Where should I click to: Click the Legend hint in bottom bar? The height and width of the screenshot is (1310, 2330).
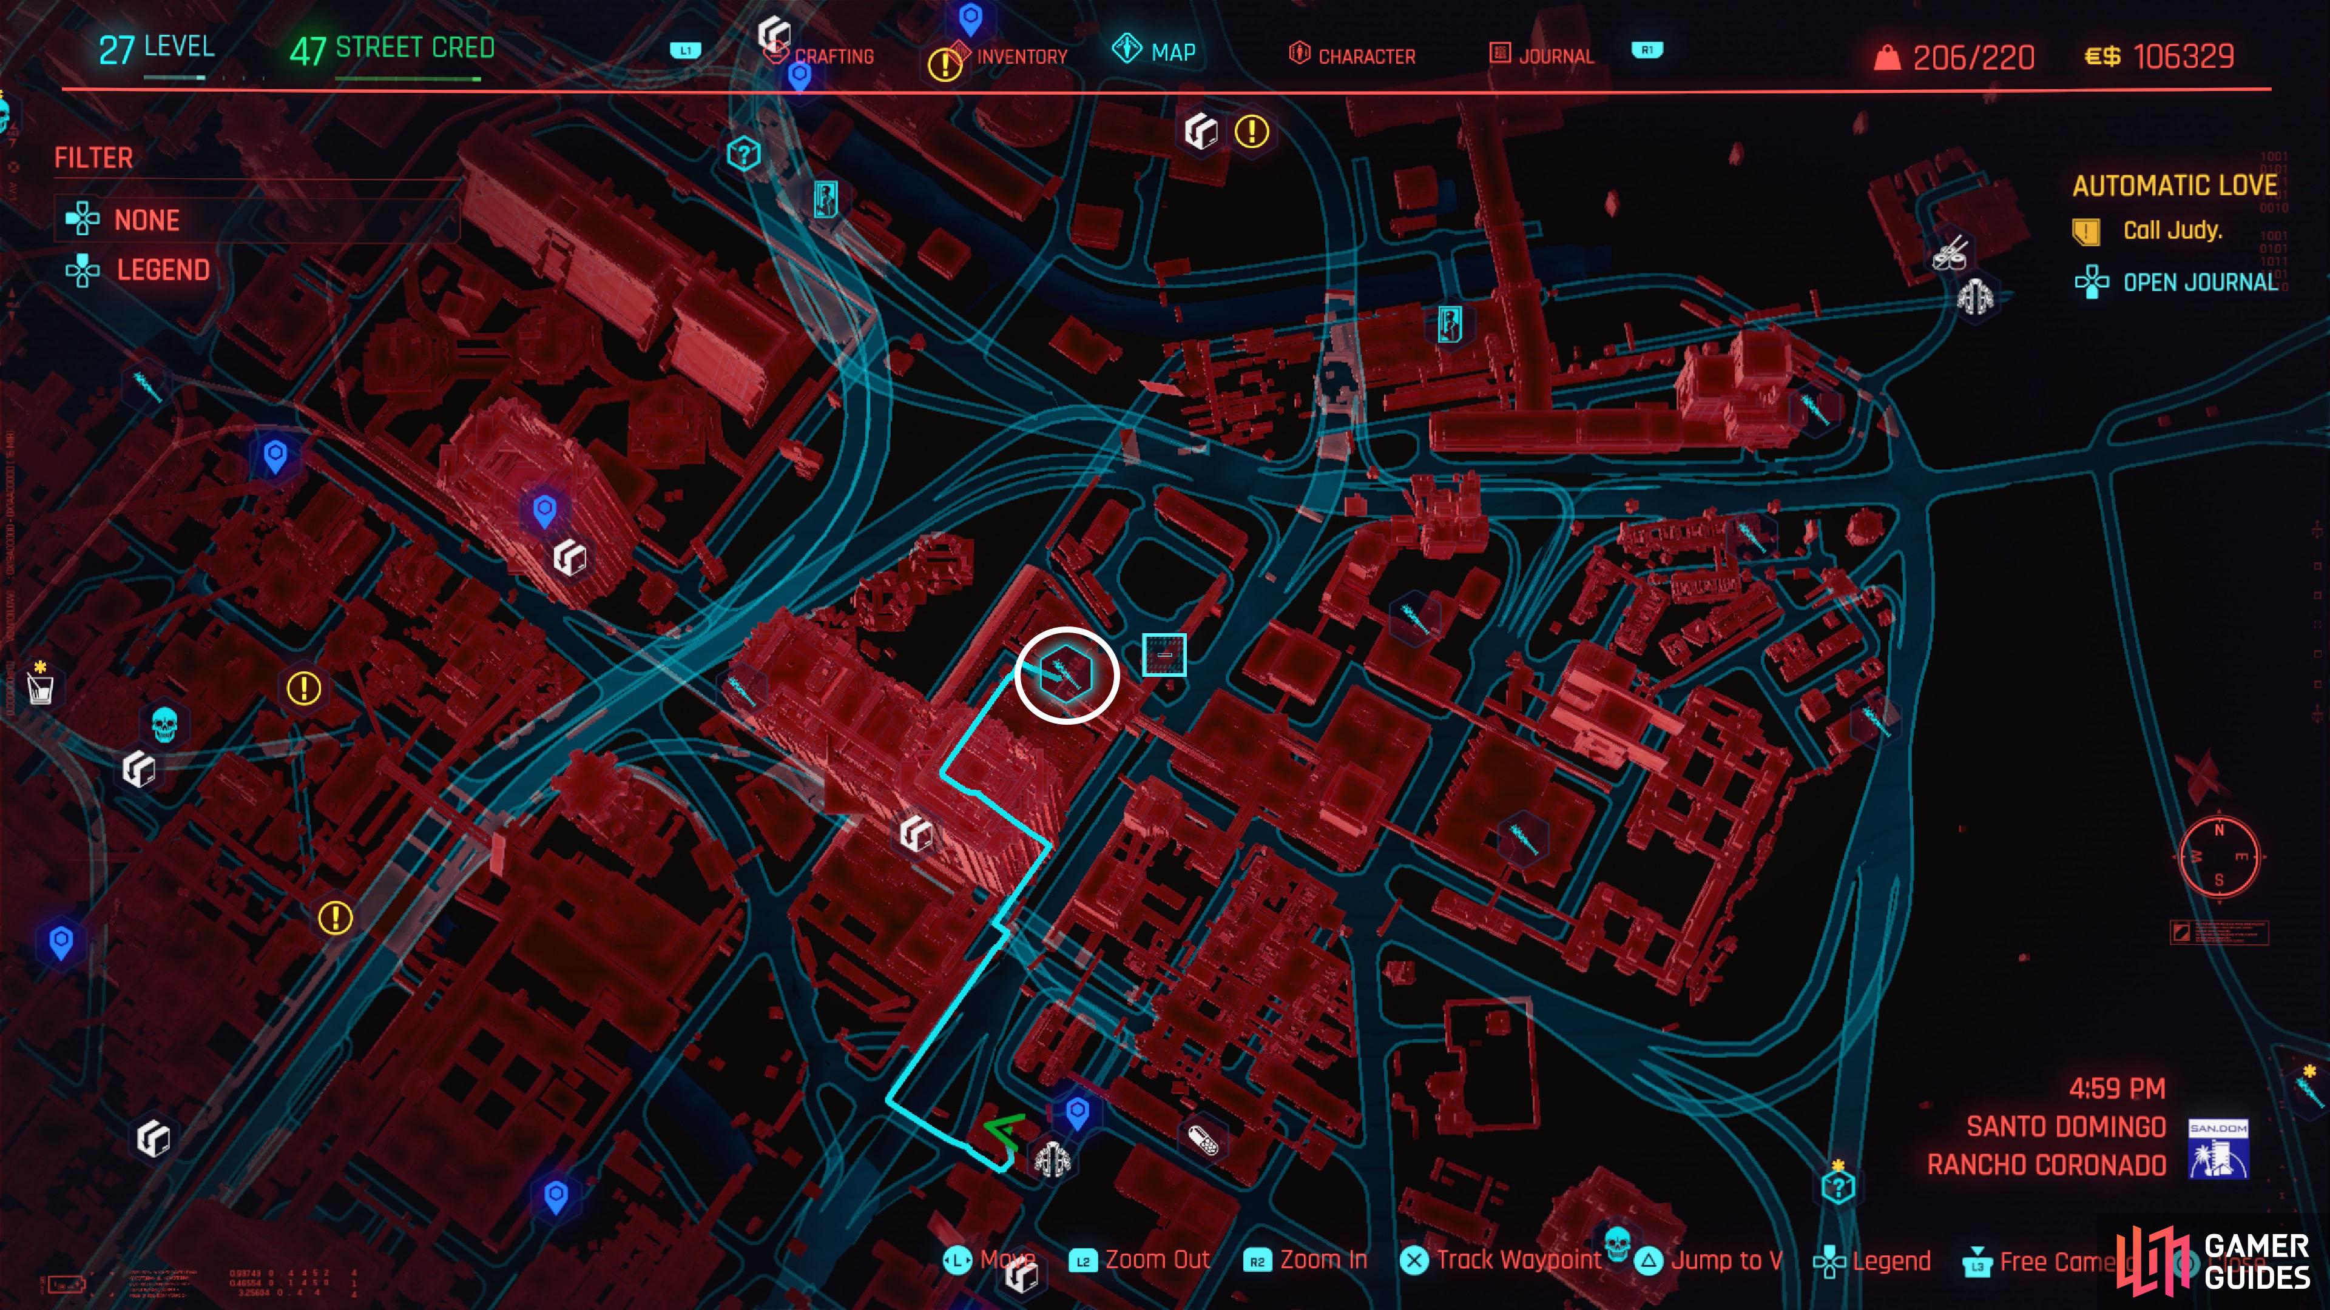(x=1872, y=1261)
